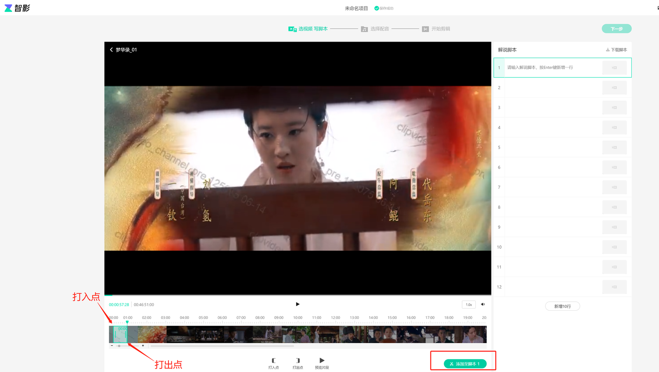Click the 下一步 next step button
This screenshot has height=372, width=659.
617,29
